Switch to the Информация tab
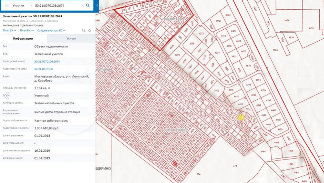 (x=23, y=39)
